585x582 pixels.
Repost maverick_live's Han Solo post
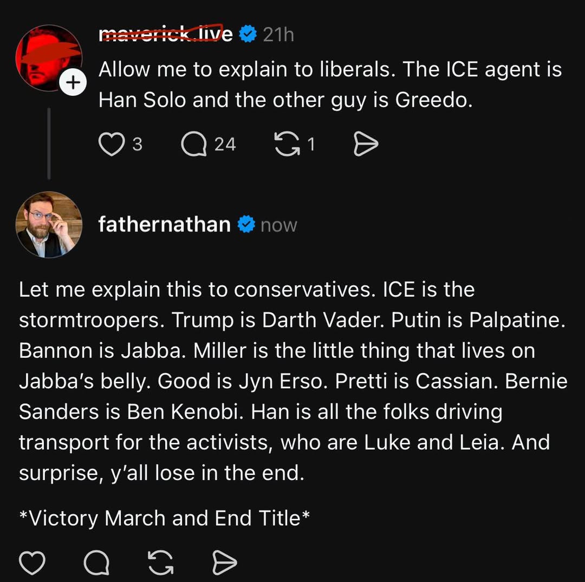coord(288,143)
